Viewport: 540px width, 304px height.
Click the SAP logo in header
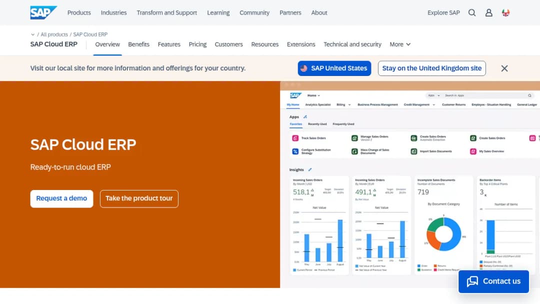[x=43, y=12]
